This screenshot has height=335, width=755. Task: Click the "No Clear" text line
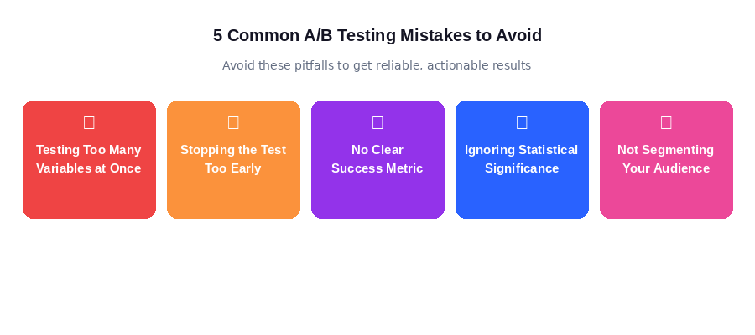(377, 150)
